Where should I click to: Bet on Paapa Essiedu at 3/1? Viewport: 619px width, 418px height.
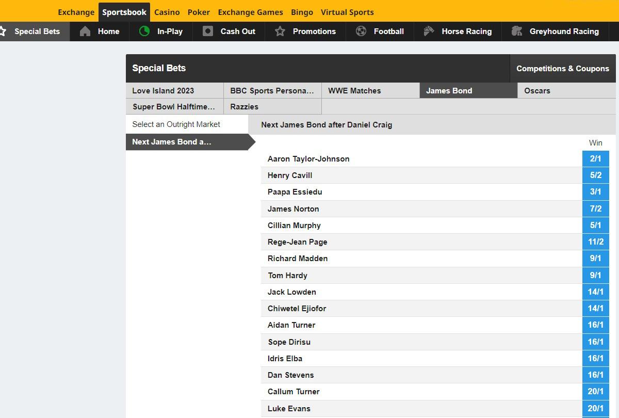tap(596, 191)
